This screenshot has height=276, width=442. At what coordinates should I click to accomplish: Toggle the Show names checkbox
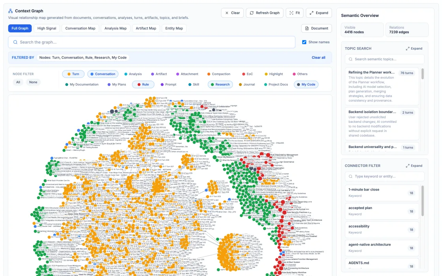304,42
